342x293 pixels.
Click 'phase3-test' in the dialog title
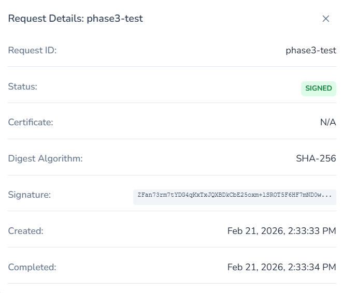[x=115, y=19]
